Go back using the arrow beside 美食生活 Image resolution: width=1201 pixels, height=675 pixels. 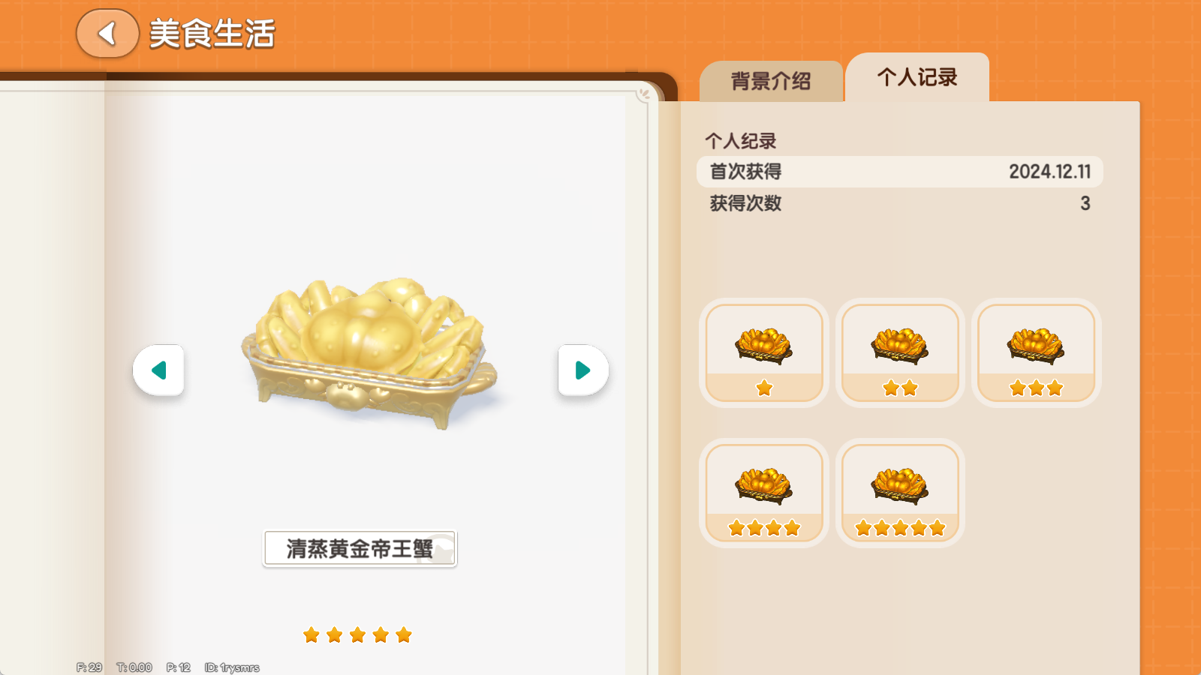[x=107, y=34]
